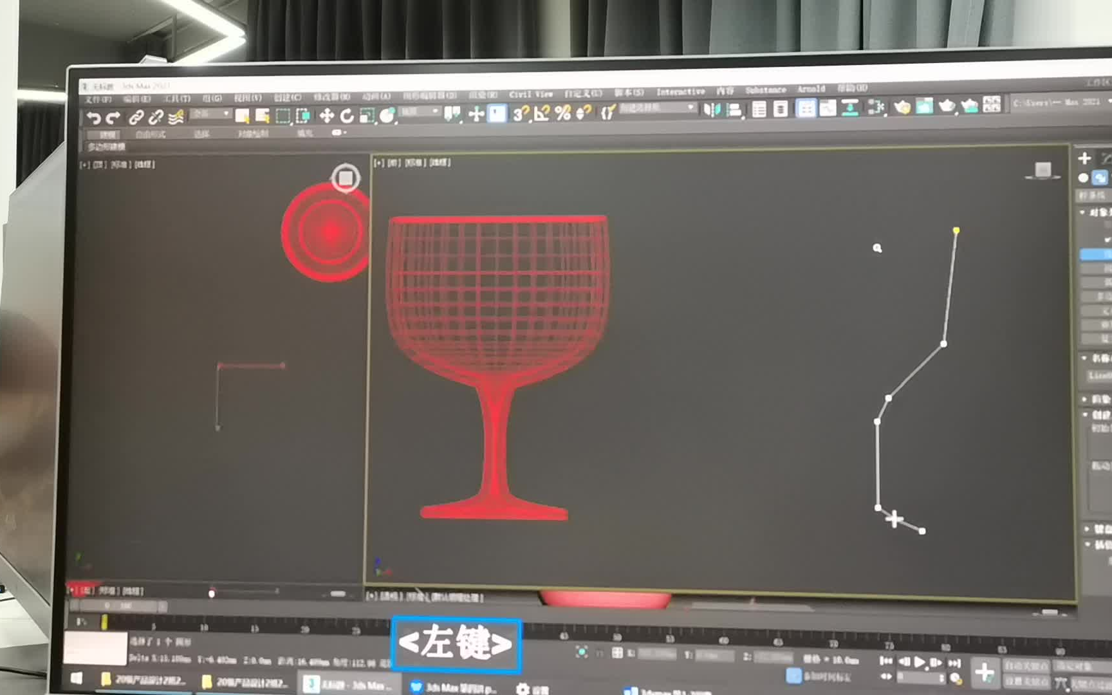This screenshot has height=695, width=1112.
Task: Open the Layer Explorer icon
Action: pos(781,108)
